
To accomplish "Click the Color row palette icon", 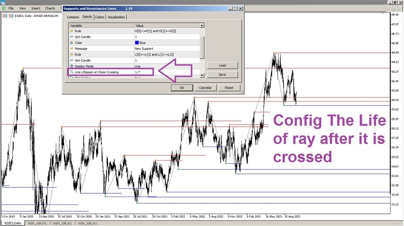I will click(72, 43).
